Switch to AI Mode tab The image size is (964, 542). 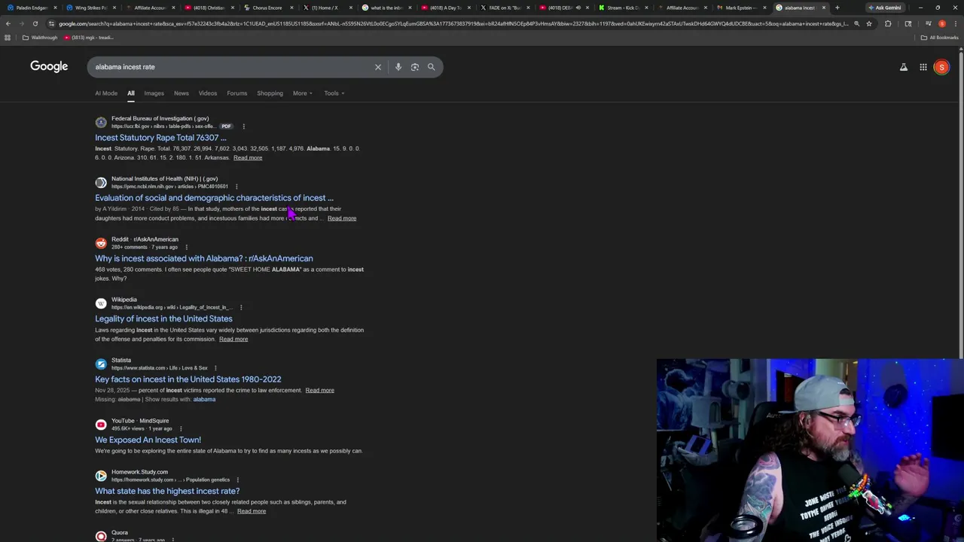pyautogui.click(x=106, y=93)
